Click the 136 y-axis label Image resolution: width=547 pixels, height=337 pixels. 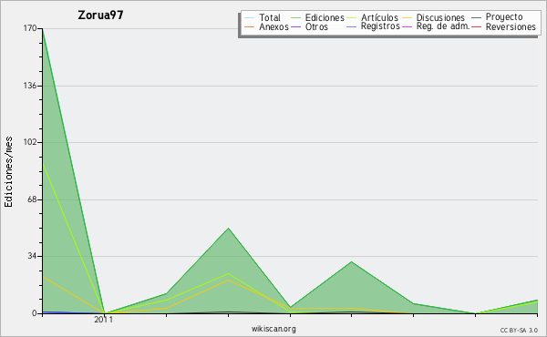pyautogui.click(x=30, y=86)
